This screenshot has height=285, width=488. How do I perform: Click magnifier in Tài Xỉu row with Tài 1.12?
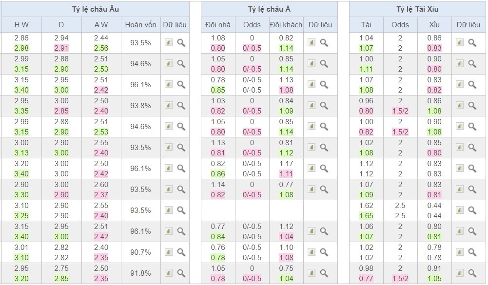click(x=472, y=169)
